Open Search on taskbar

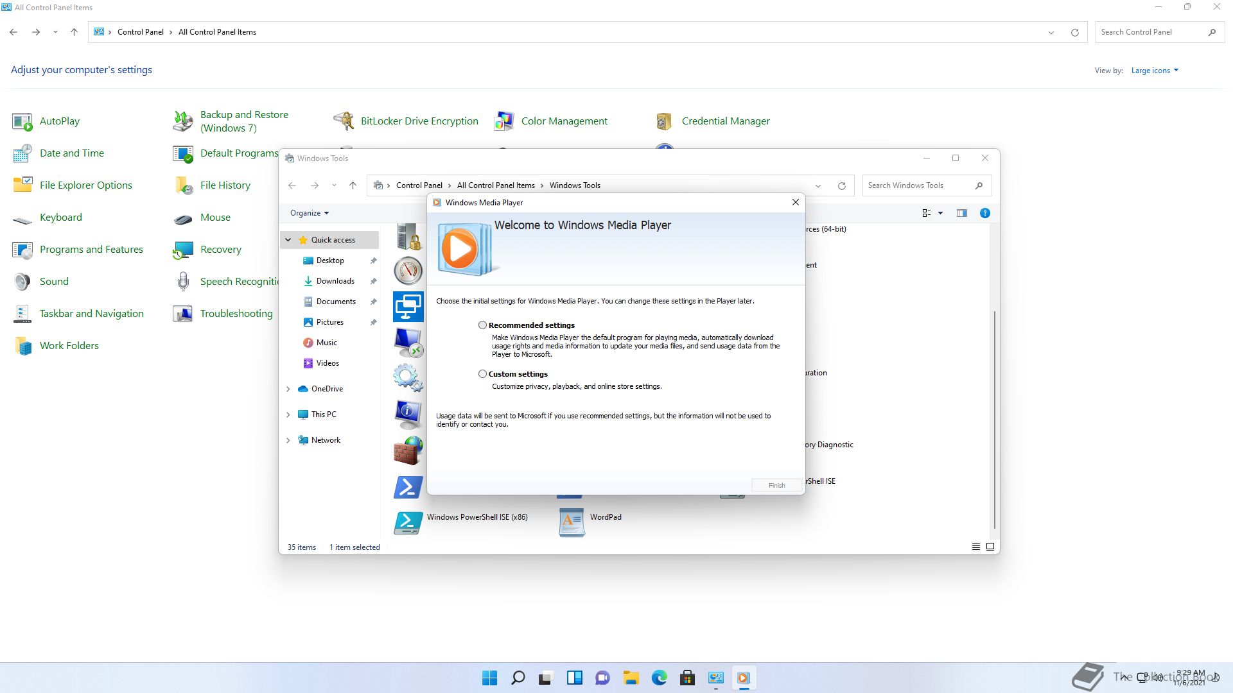coord(518,678)
